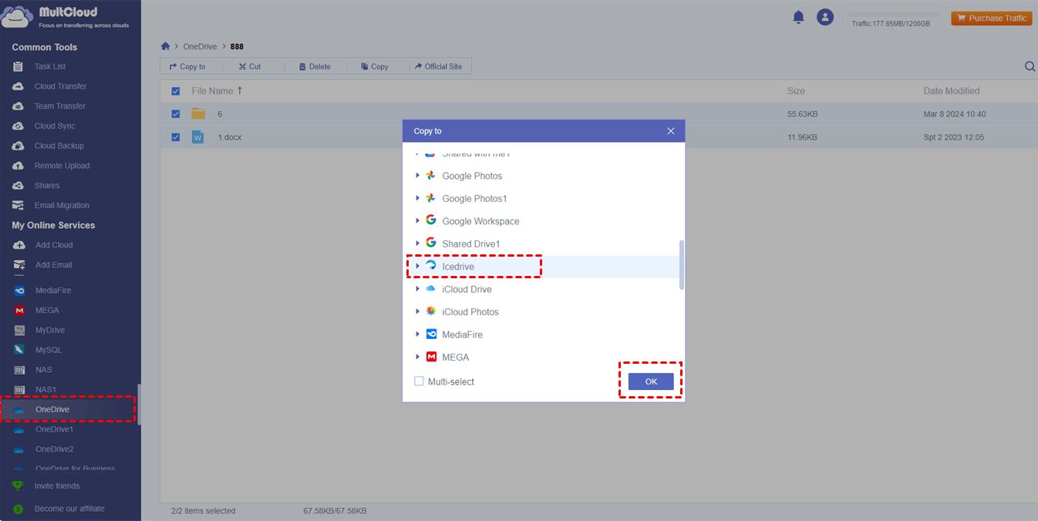The height and width of the screenshot is (521, 1038).
Task: Click the MultCloud logo
Action: pos(66,17)
